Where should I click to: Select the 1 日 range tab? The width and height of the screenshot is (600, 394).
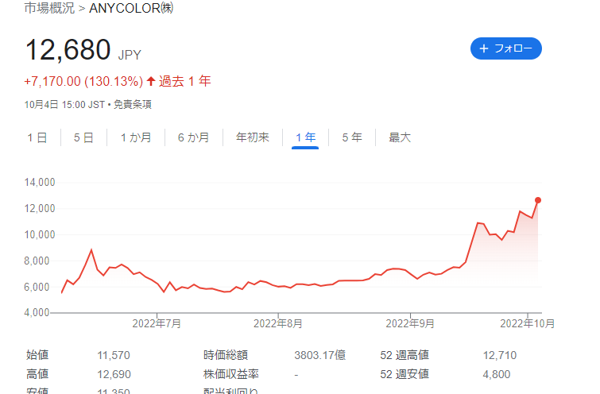click(x=37, y=137)
